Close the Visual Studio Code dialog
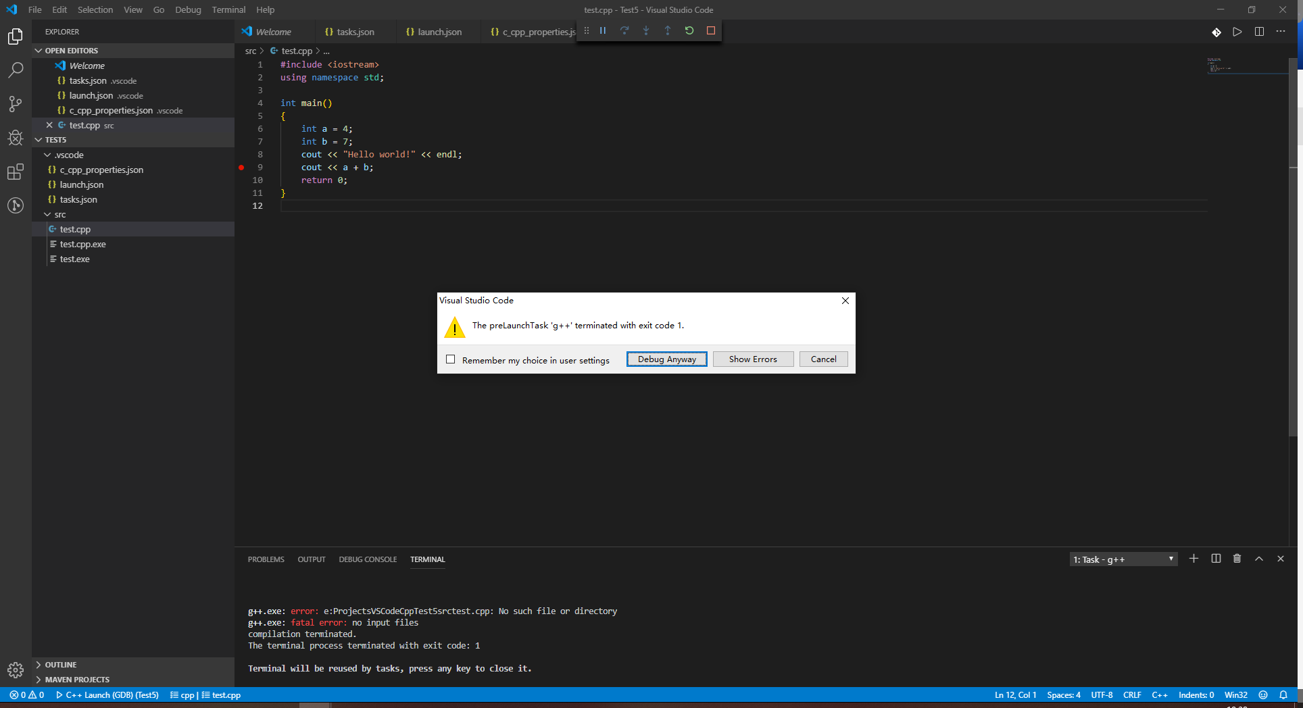Image resolution: width=1303 pixels, height=708 pixels. 845,301
